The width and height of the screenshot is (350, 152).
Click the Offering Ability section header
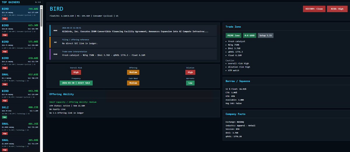(x=62, y=94)
